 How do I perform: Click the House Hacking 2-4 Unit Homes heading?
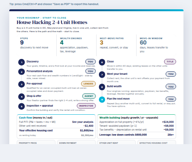[52, 22]
